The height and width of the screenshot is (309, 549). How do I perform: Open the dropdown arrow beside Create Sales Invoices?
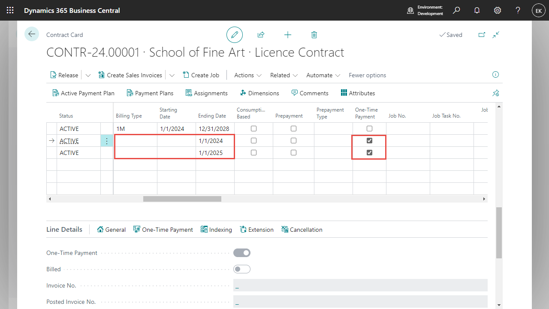click(x=172, y=75)
